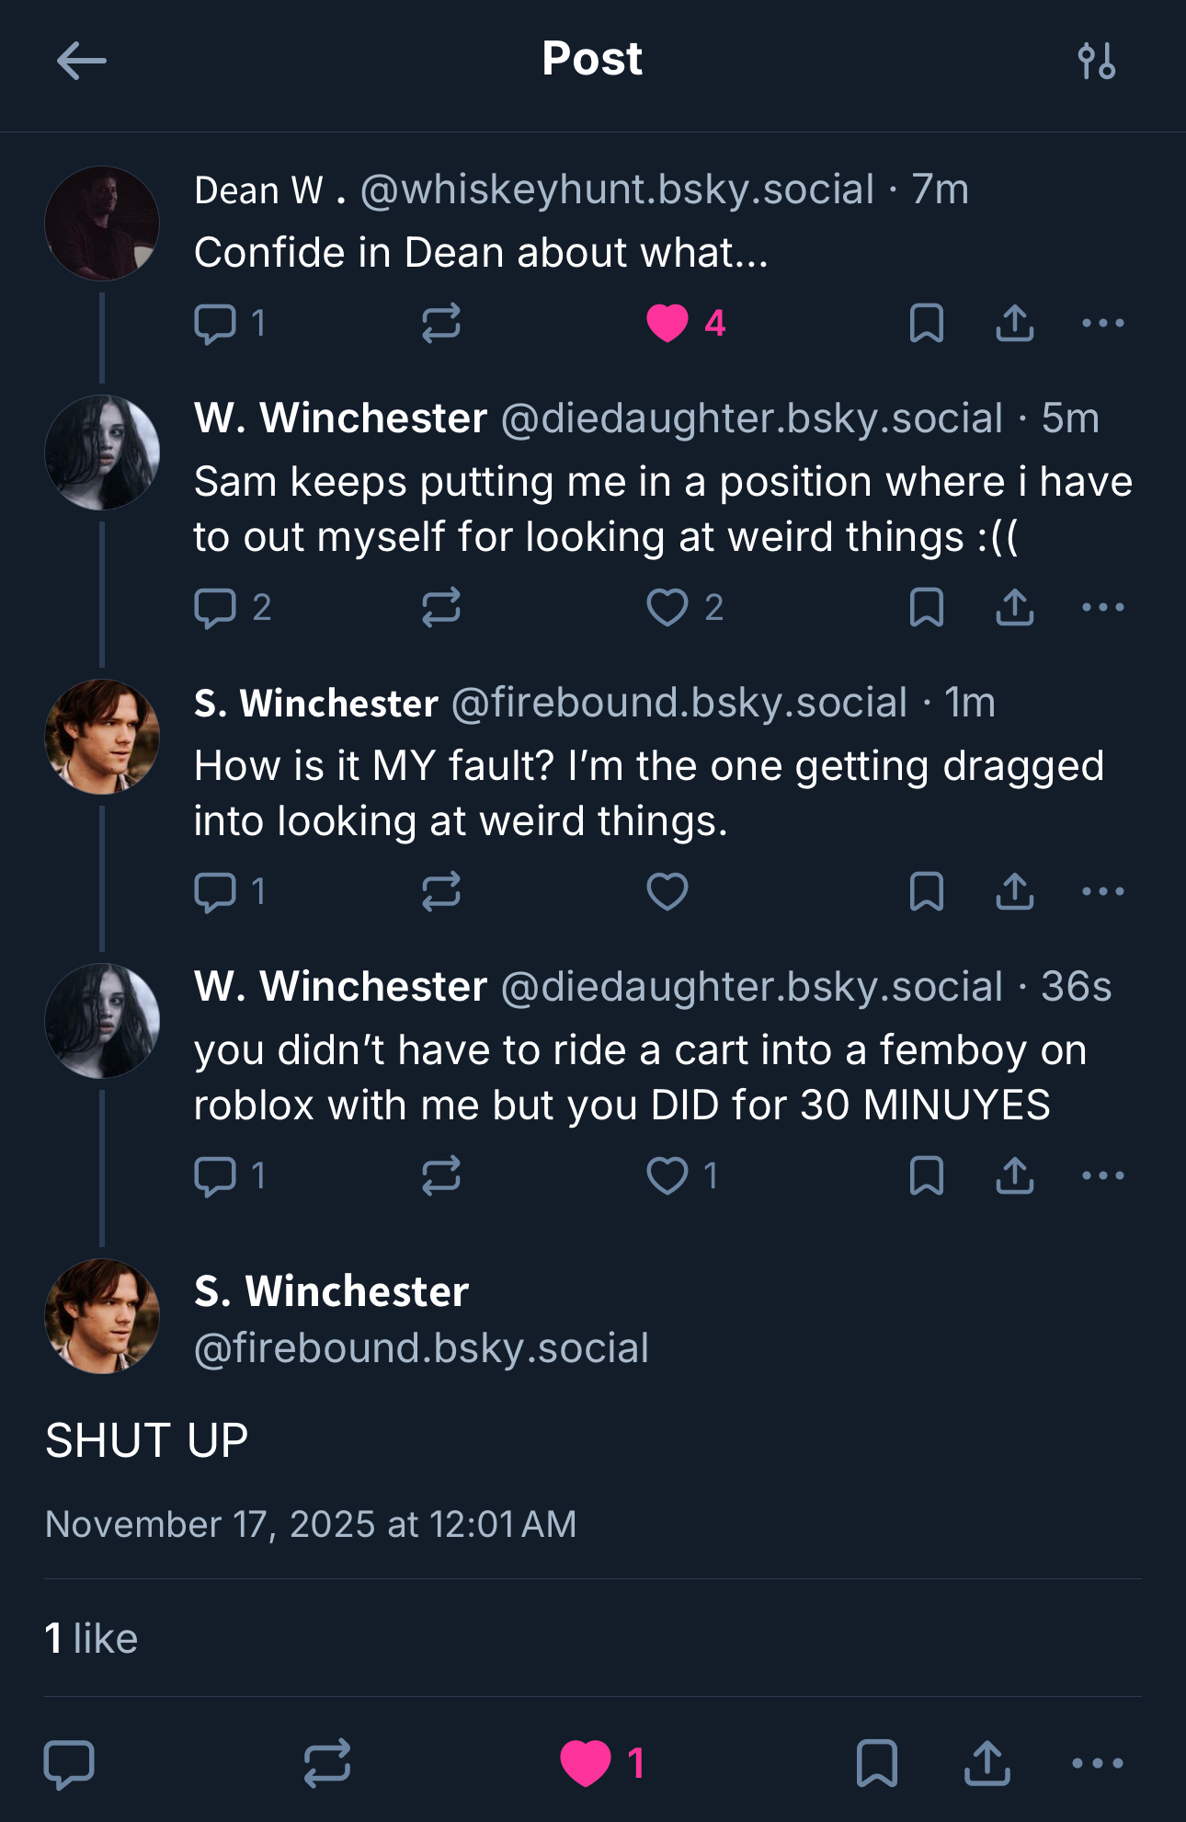The width and height of the screenshot is (1186, 1822).
Task: View the "1 like" list
Action: (92, 1639)
